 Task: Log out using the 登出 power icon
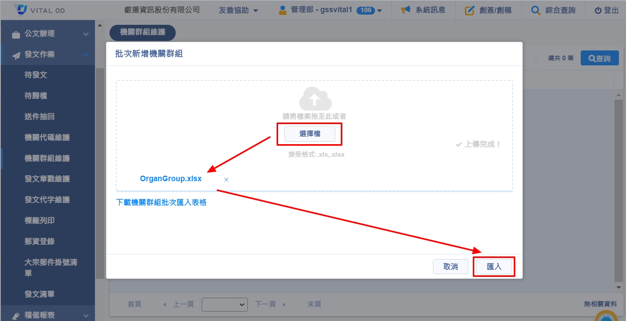pyautogui.click(x=598, y=11)
